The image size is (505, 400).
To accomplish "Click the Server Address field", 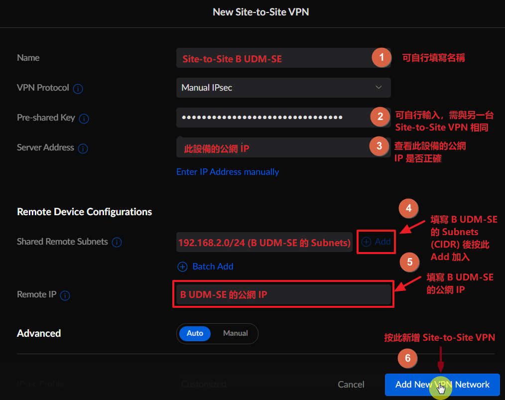I will [x=283, y=147].
